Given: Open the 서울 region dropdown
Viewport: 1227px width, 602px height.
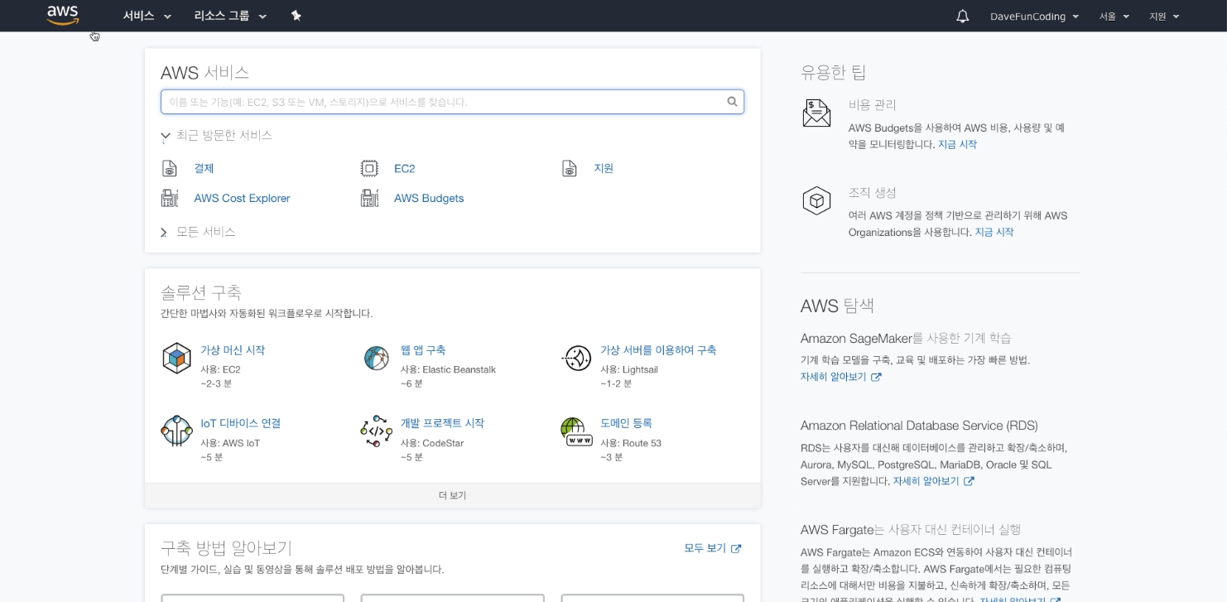Looking at the screenshot, I should (x=1114, y=17).
